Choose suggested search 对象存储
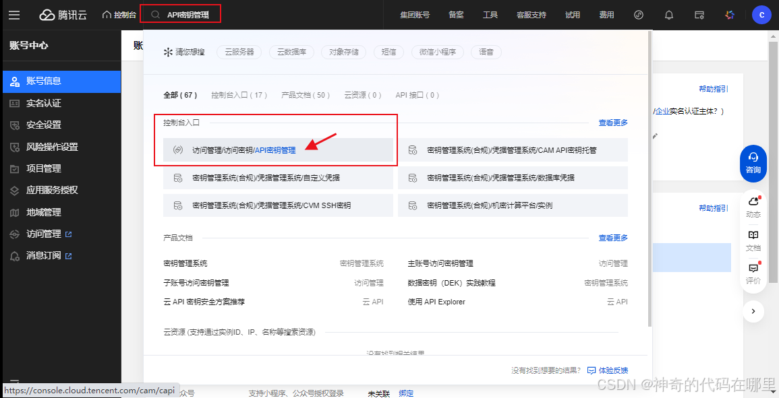This screenshot has width=779, height=398. pos(343,52)
